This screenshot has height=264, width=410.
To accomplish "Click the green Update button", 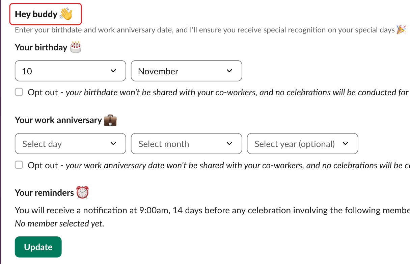I will coord(38,247).
